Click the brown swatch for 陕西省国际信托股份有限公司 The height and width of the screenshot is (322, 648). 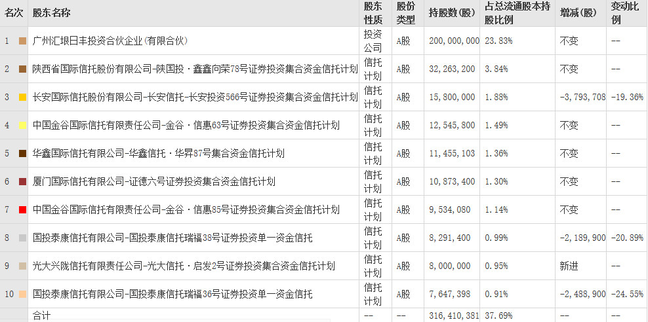click(x=23, y=69)
